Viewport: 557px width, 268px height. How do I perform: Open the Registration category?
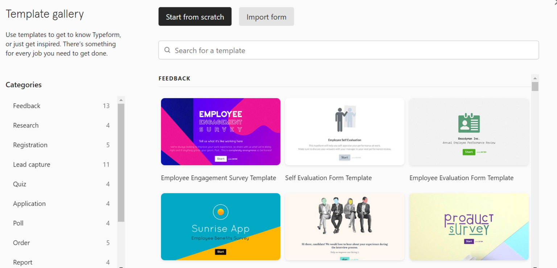tap(30, 145)
